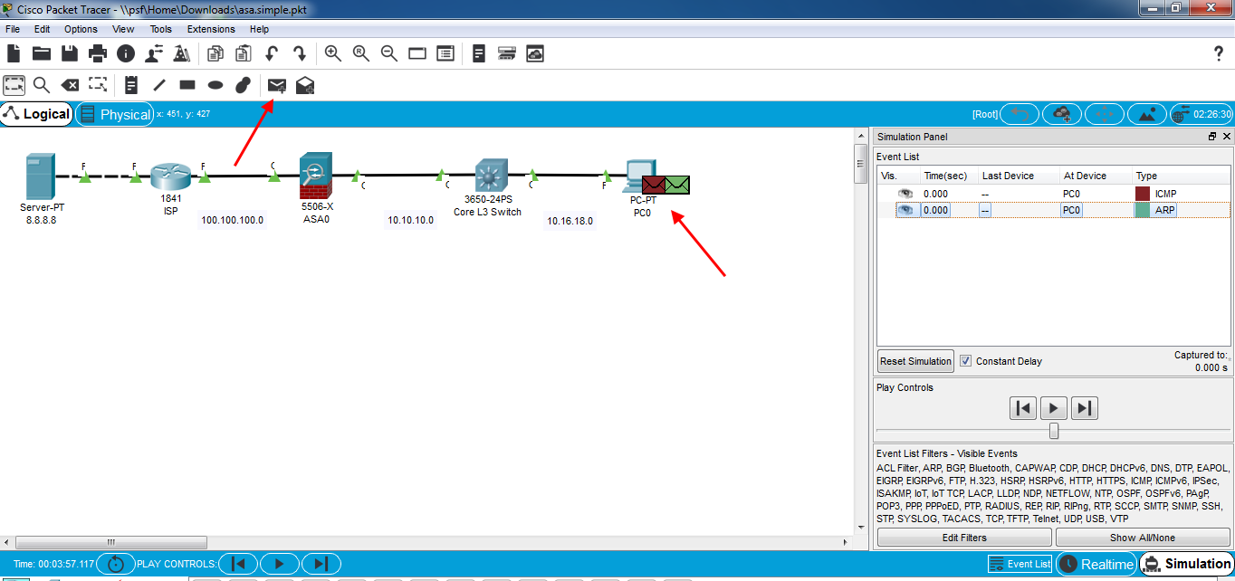Select the Add Simple PDU tool

coord(276,84)
